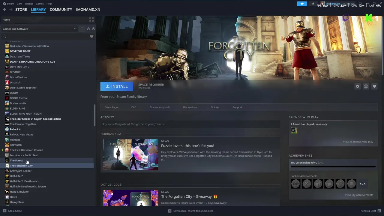Open Puzzle lovers, this one's for you!
The image size is (384, 216).
tap(187, 146)
